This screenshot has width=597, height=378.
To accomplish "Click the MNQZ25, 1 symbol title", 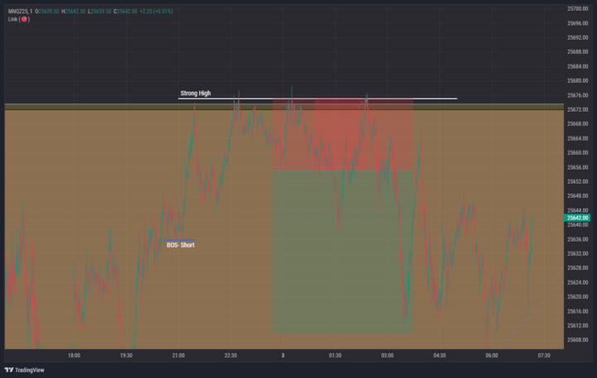I will coord(20,12).
